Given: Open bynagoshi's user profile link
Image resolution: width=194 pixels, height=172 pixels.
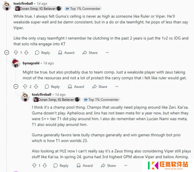Looking at the screenshot, I should pos(31,63).
